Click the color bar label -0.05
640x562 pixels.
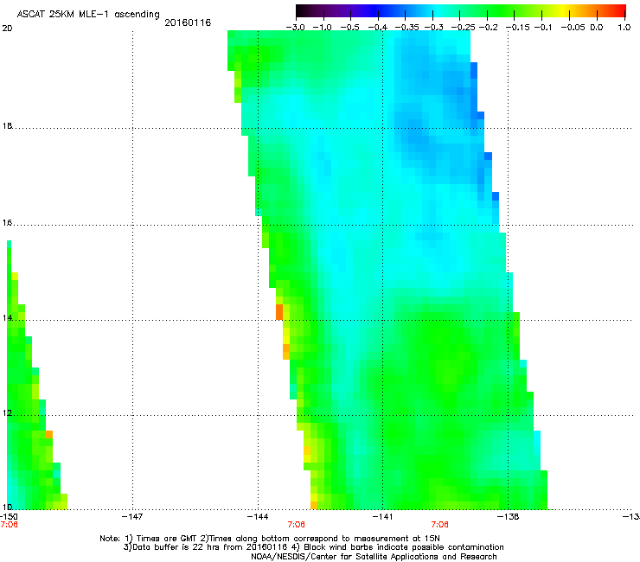(573, 28)
